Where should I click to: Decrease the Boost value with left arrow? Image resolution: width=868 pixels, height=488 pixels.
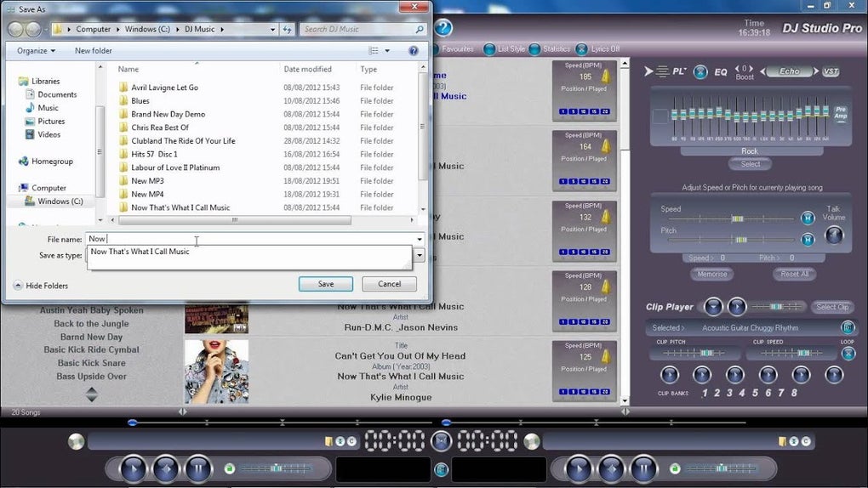pos(737,69)
